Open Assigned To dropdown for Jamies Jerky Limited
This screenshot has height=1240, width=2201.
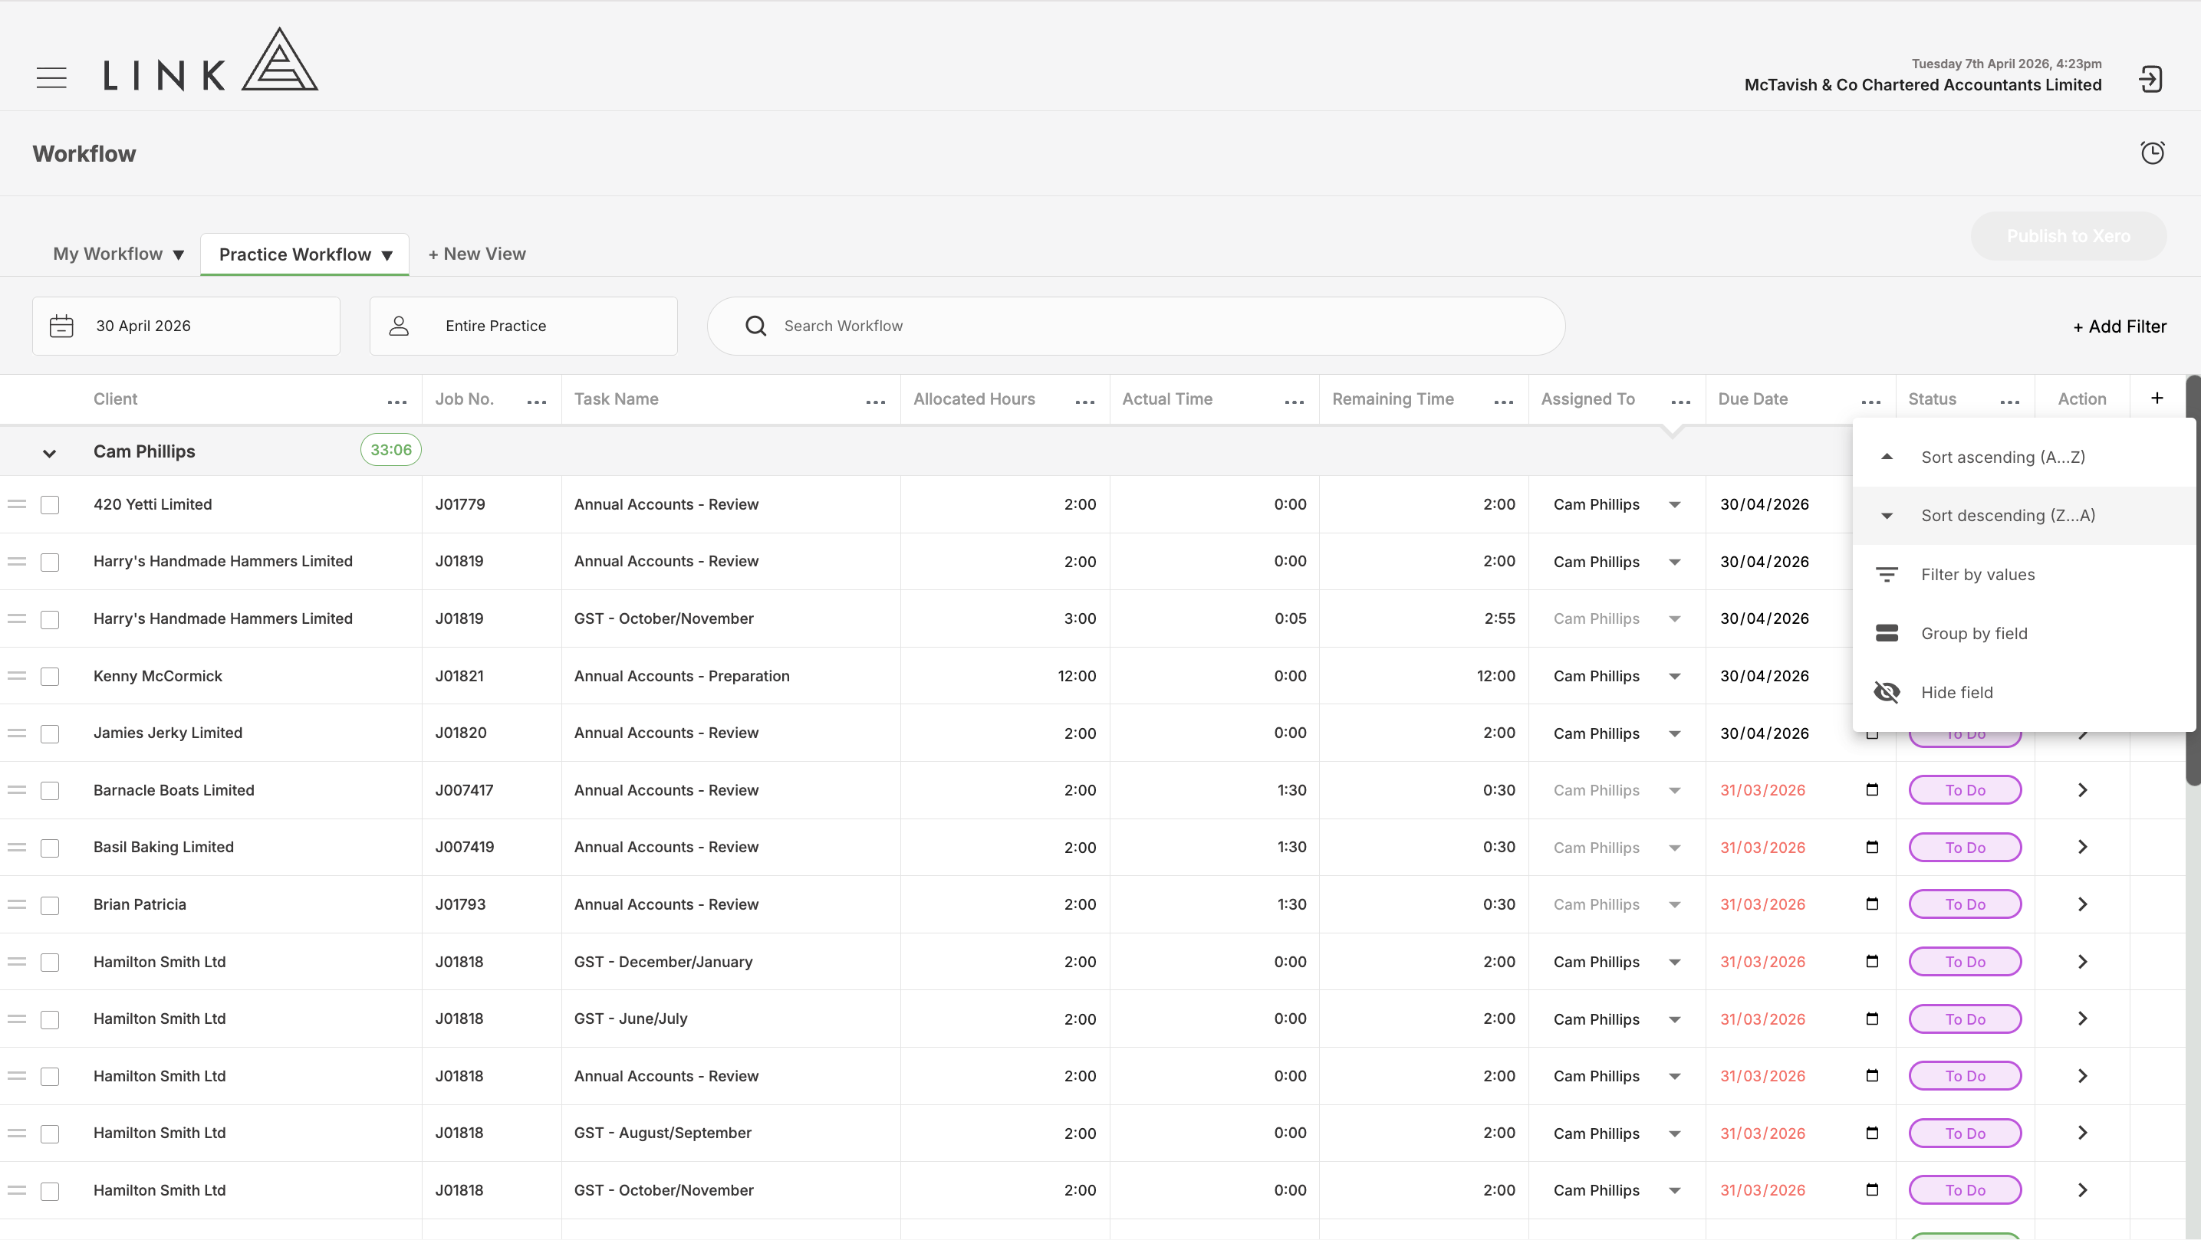point(1675,733)
